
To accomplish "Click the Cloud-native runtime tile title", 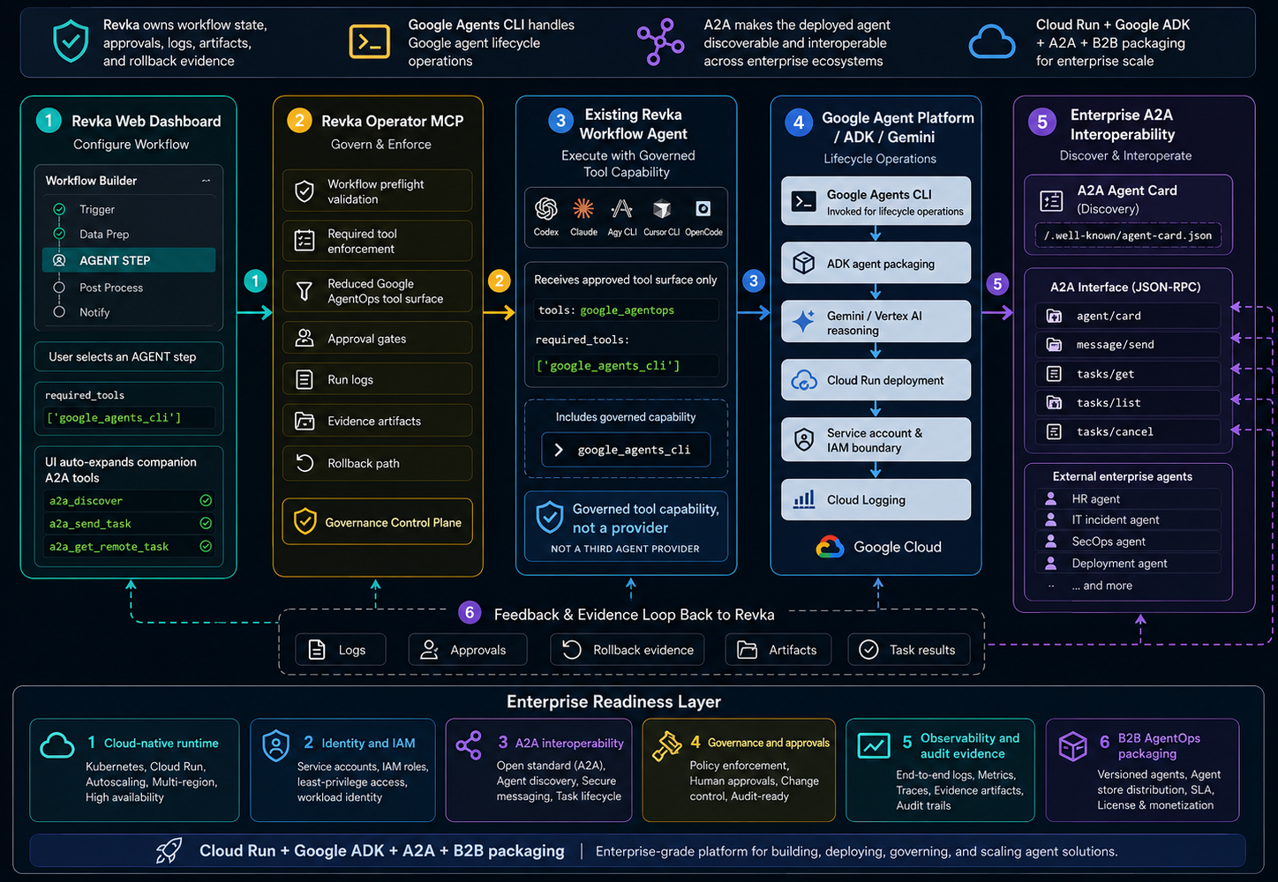I will point(162,744).
